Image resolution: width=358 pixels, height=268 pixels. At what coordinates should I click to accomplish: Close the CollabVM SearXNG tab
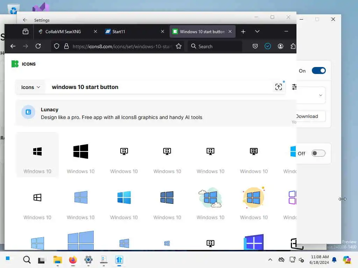(95, 31)
